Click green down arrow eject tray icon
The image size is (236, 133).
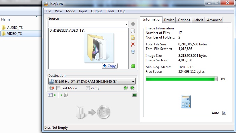(132, 88)
